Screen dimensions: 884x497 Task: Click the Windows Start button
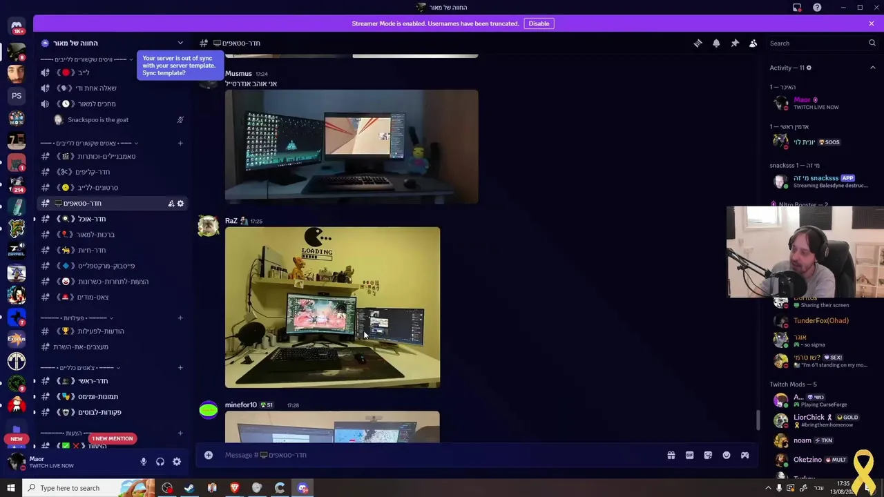pos(11,488)
